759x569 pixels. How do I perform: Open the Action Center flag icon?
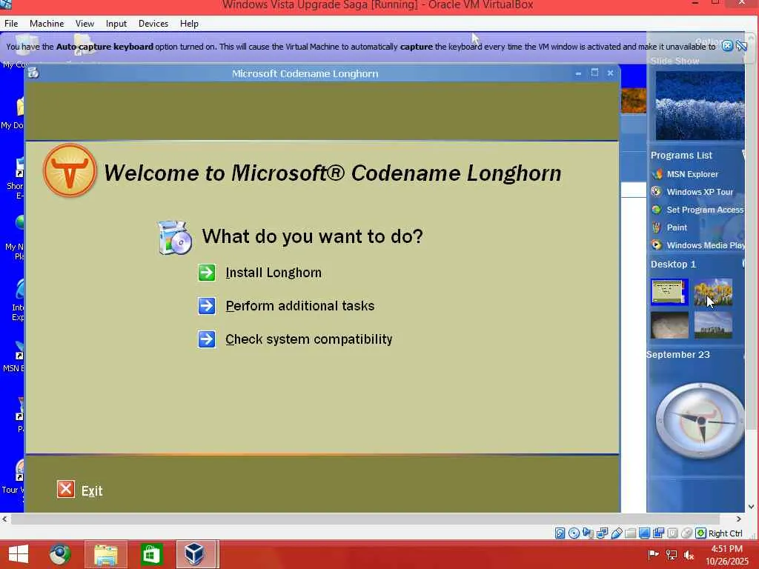pos(654,555)
